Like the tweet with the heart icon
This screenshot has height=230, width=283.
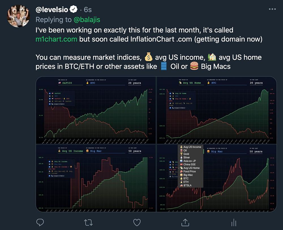click(137, 223)
